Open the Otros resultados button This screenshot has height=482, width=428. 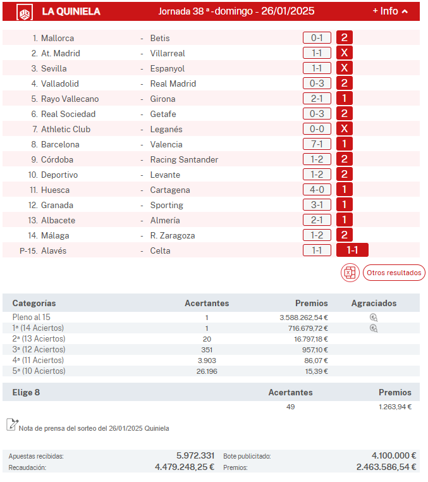[394, 273]
